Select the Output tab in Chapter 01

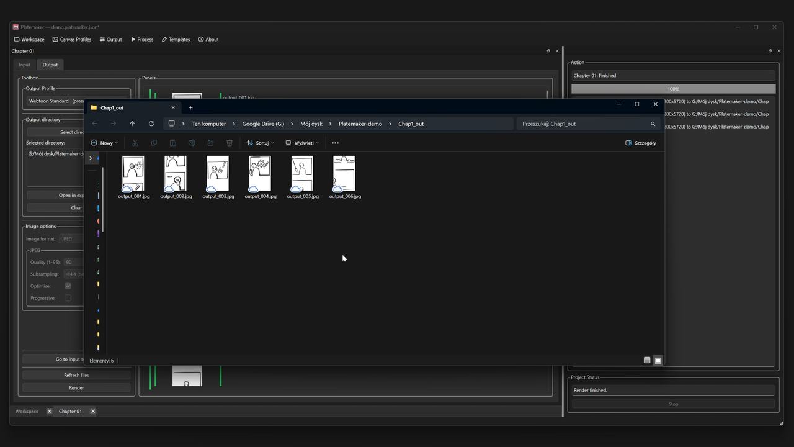pyautogui.click(x=50, y=65)
